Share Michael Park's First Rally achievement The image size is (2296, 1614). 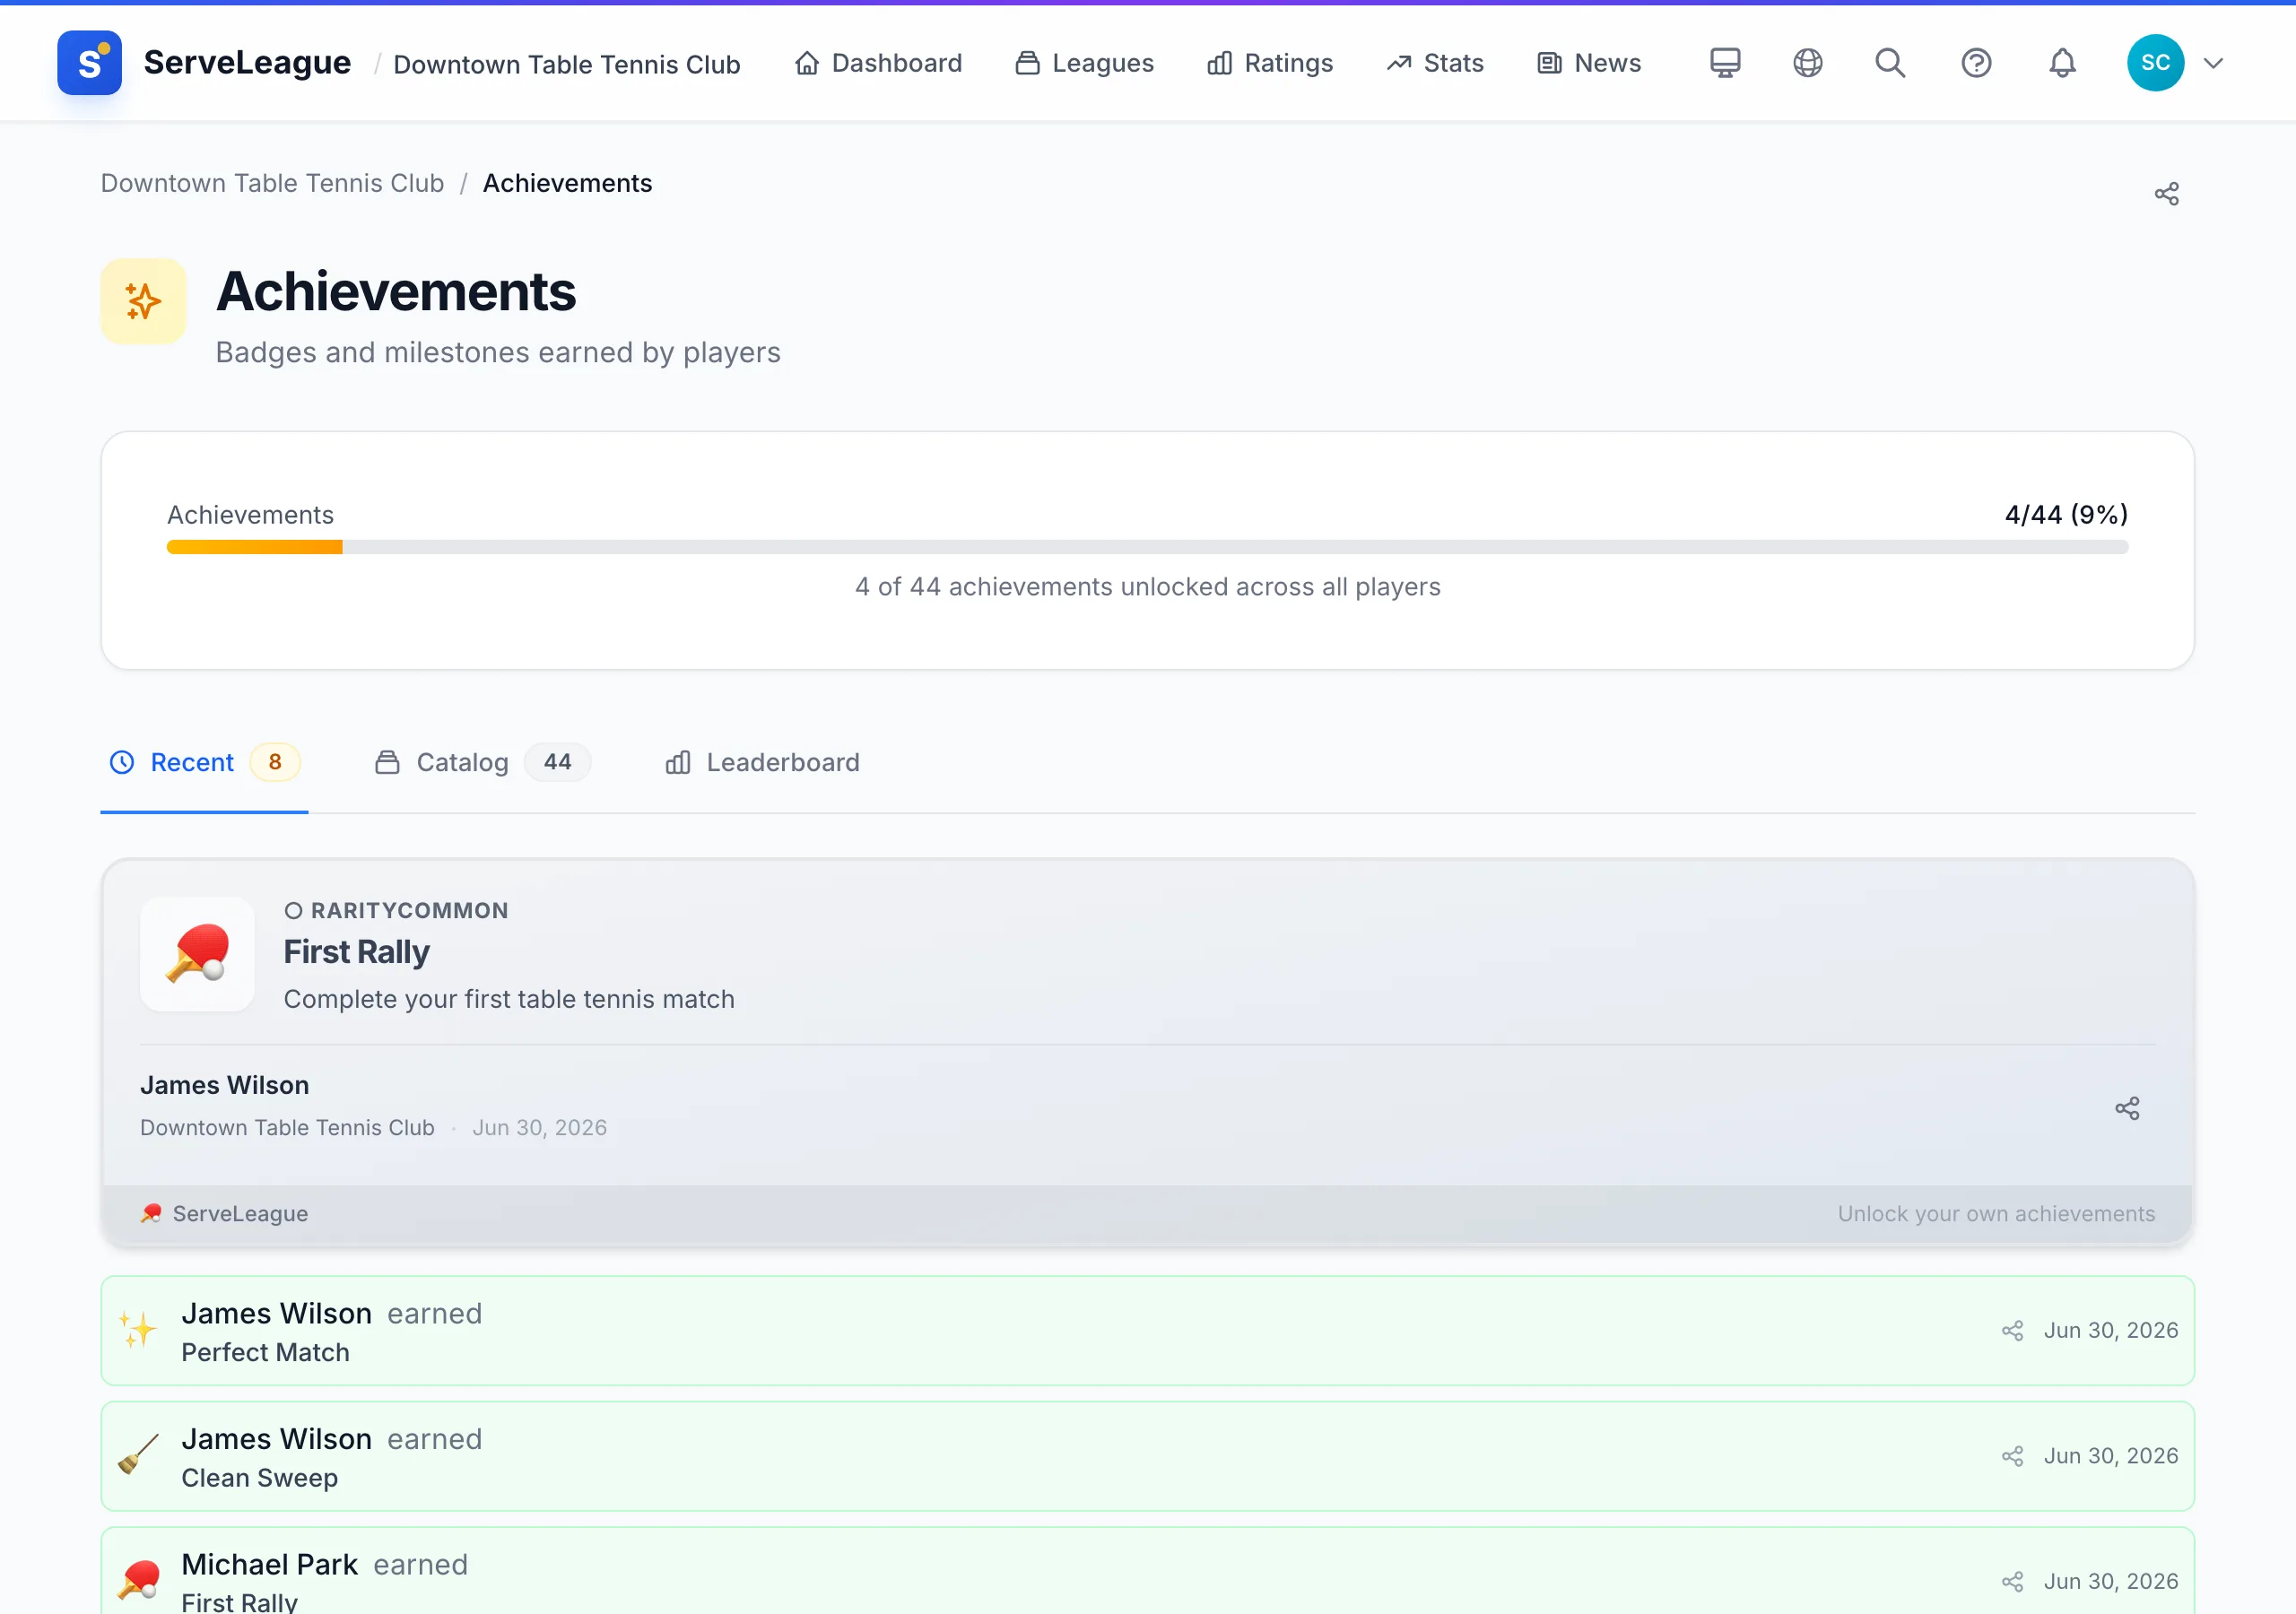tap(2012, 1581)
